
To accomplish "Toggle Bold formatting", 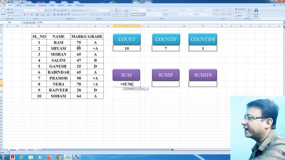I will pos(25,15).
